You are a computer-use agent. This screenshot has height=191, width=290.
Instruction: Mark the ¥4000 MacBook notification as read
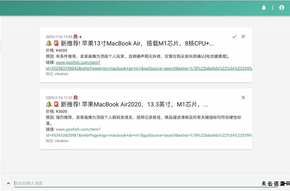click(x=234, y=36)
